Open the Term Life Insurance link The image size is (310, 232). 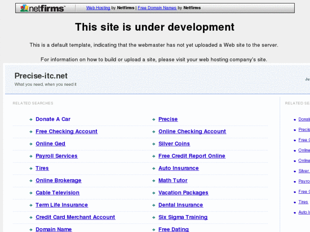click(x=62, y=205)
